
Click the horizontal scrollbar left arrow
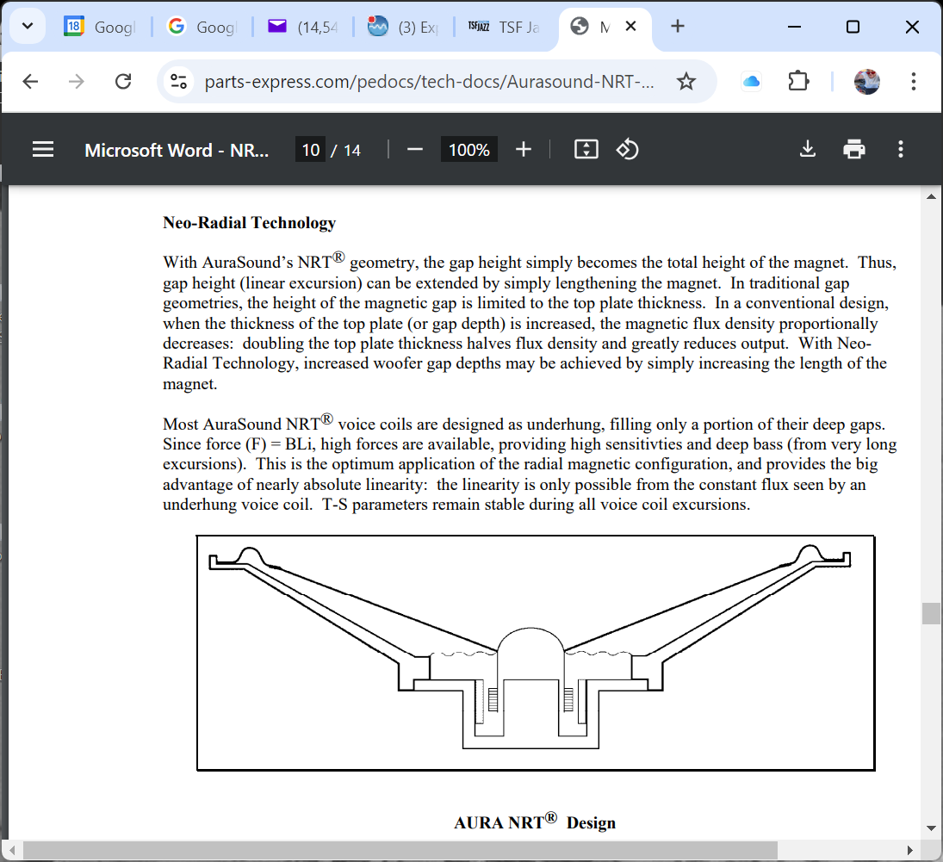click(x=12, y=851)
